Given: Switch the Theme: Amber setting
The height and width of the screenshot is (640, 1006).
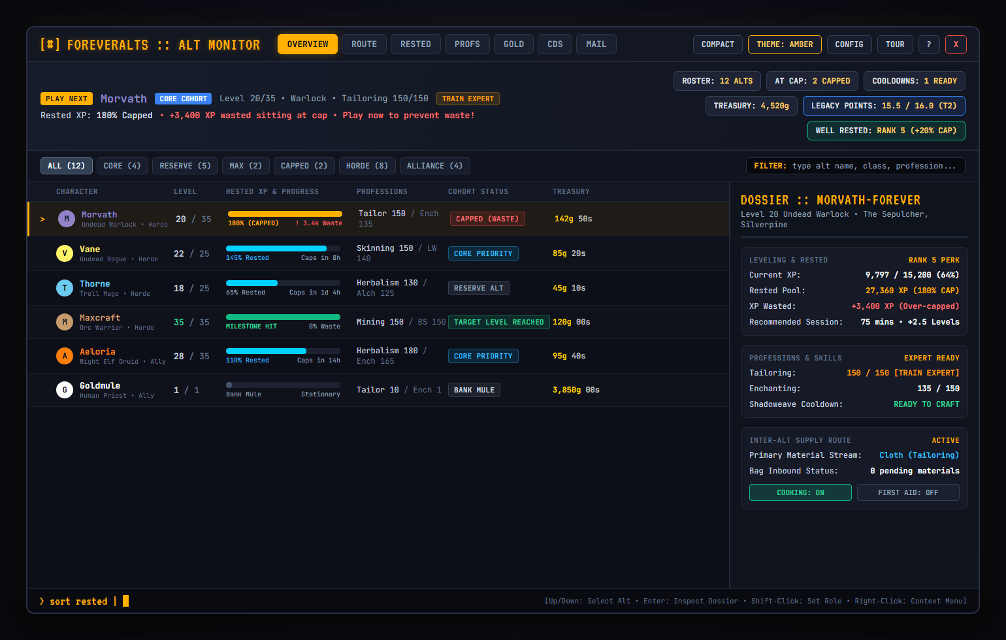Looking at the screenshot, I should [x=785, y=44].
